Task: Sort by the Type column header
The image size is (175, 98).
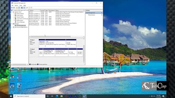Action: [46, 10]
